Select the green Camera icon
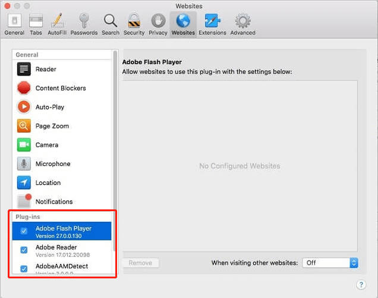 tap(24, 145)
